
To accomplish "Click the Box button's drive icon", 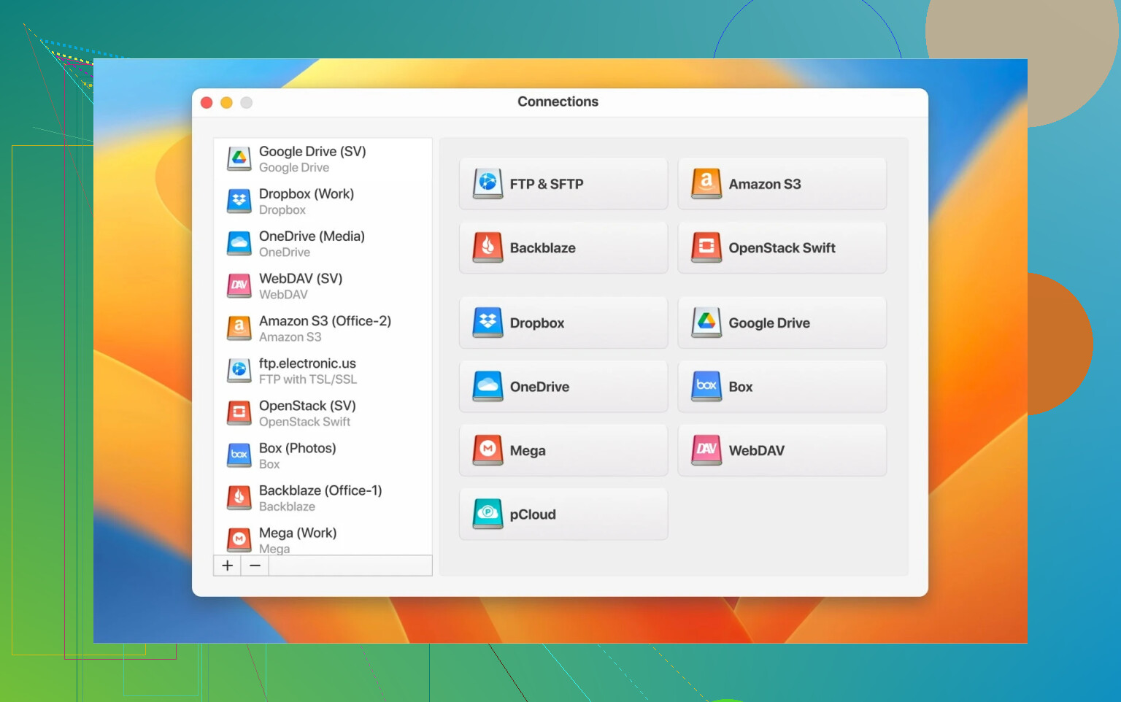I will 706,386.
